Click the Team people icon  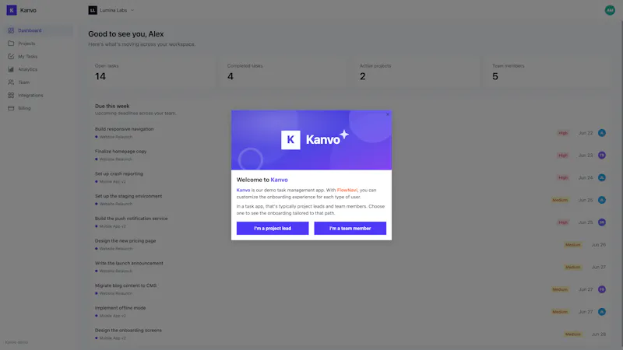coord(11,82)
